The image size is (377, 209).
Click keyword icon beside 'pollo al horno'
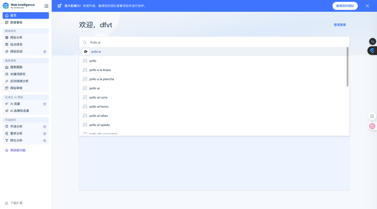[85, 107]
